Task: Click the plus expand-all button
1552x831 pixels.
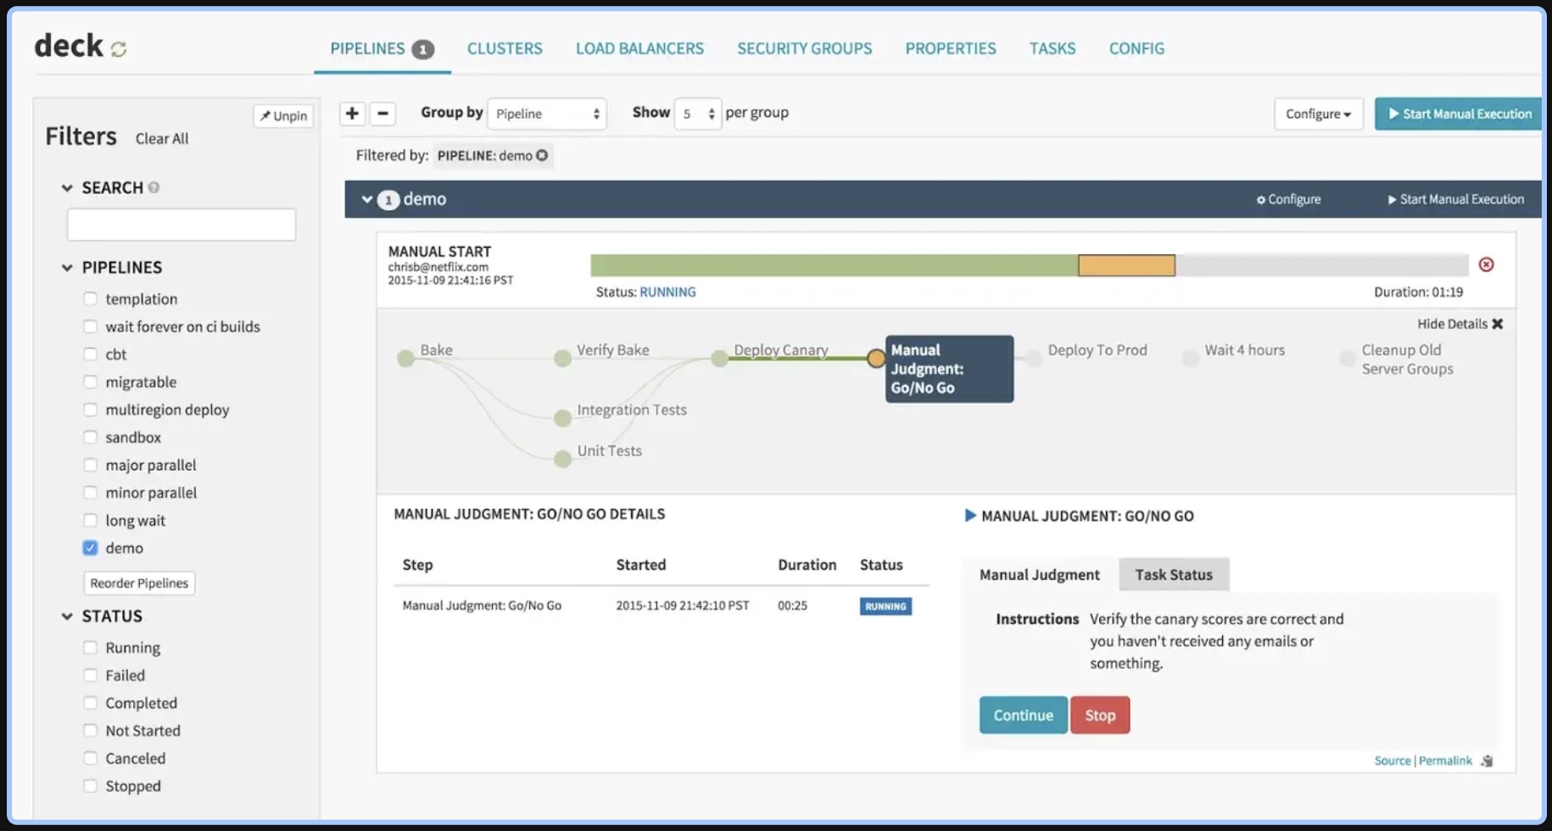Action: (x=352, y=113)
